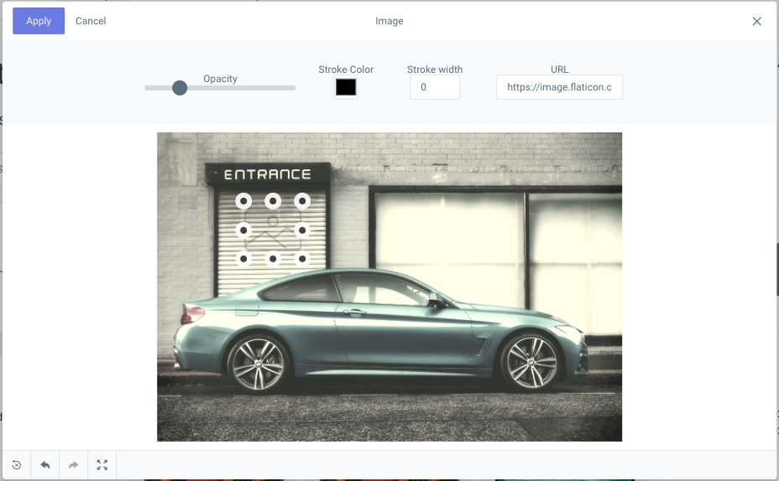Click the URL input field
Screen dimensions: 779x481
(559, 87)
